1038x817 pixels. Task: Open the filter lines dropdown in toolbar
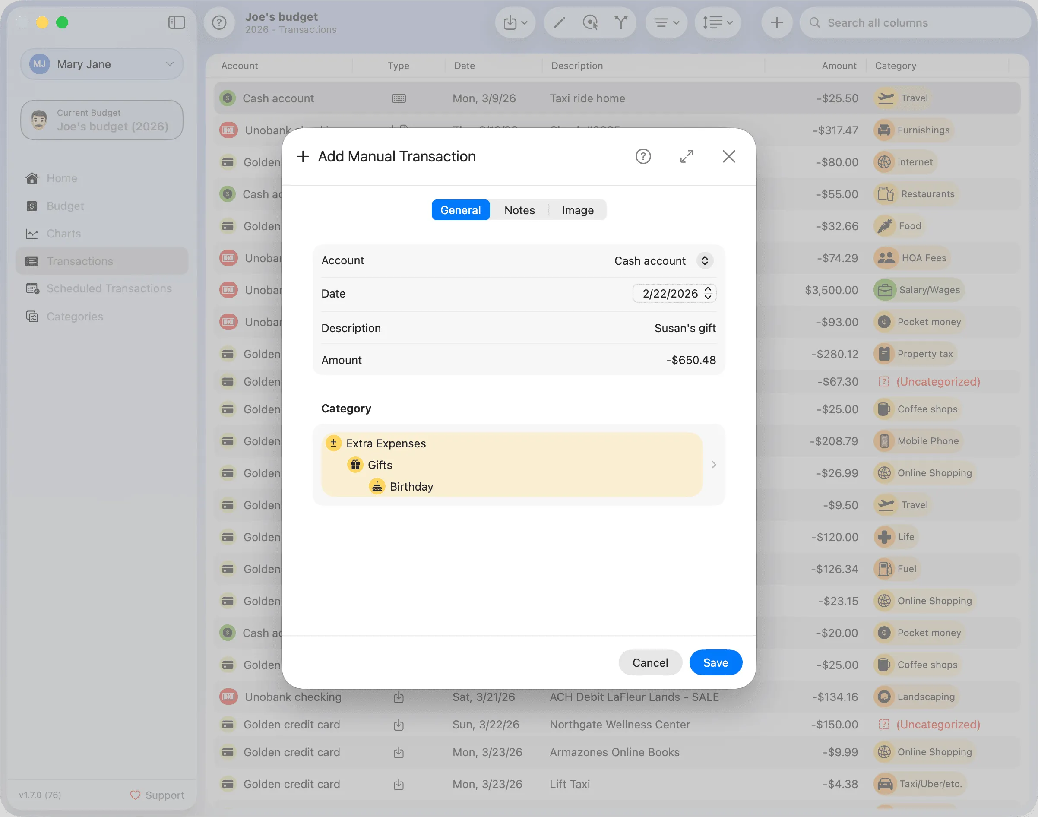tap(666, 22)
